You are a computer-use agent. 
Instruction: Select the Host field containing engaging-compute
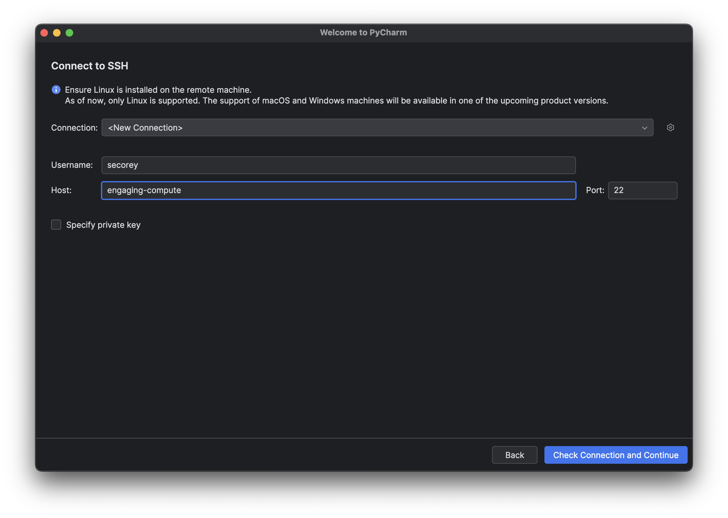(339, 191)
